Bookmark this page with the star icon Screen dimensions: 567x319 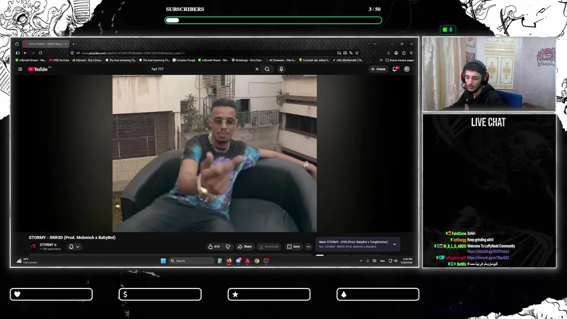(357, 53)
